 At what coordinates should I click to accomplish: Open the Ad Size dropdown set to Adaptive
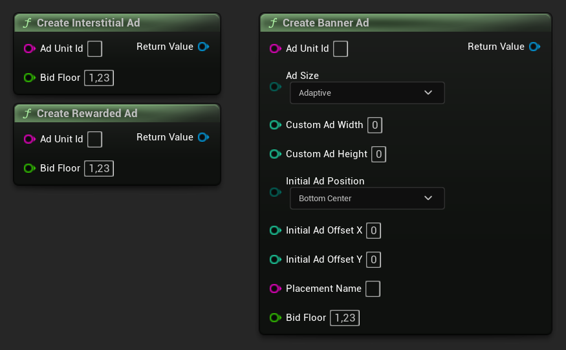click(367, 93)
